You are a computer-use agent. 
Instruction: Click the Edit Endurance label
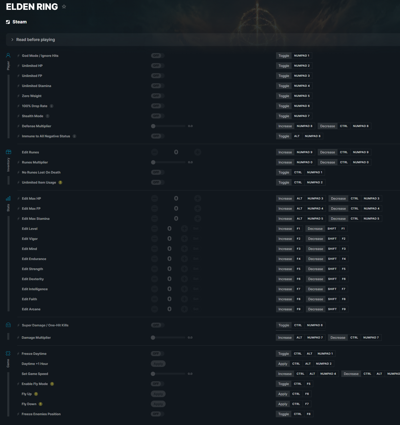click(x=34, y=259)
